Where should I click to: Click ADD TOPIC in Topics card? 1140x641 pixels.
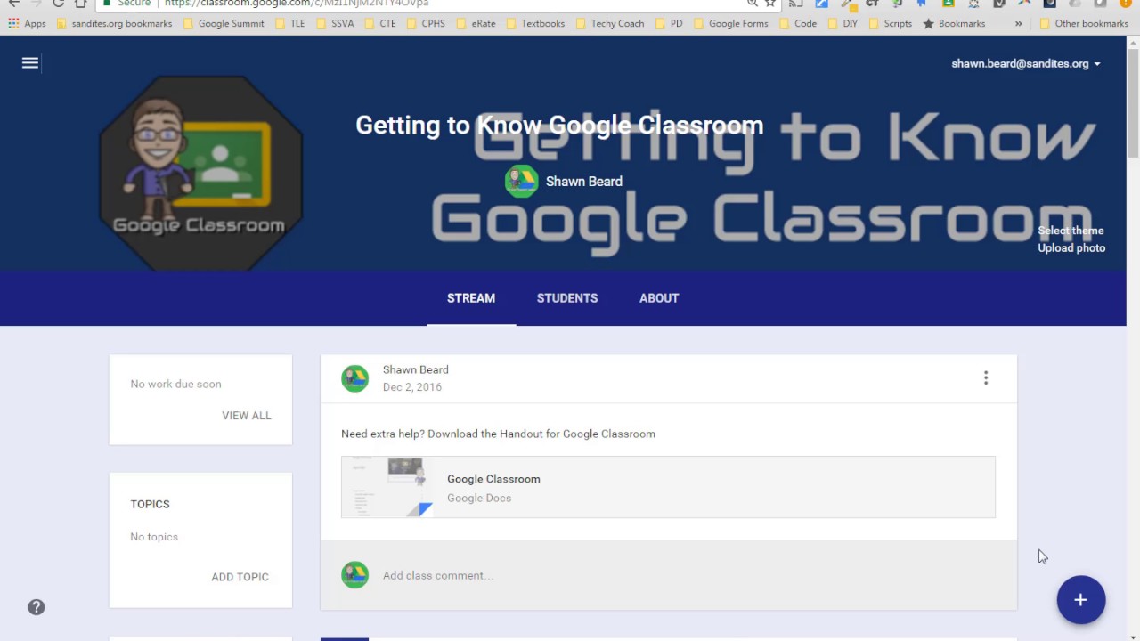240,577
